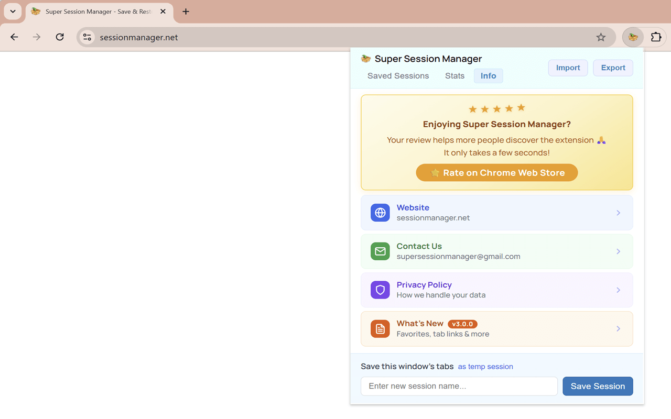This screenshot has height=419, width=671.
Task: Click the page reload icon
Action: pos(59,37)
